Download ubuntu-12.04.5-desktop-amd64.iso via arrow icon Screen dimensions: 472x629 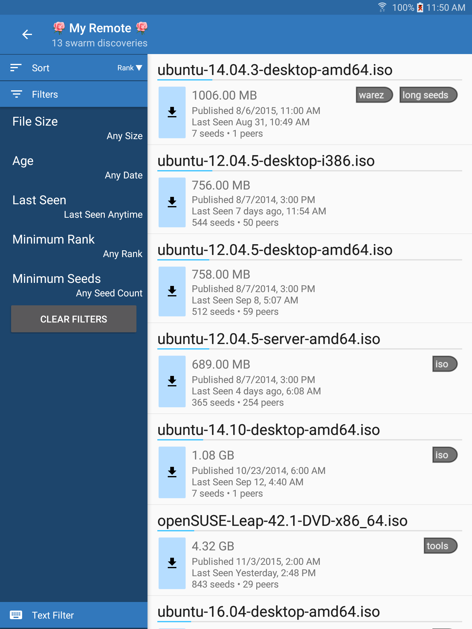tap(172, 291)
